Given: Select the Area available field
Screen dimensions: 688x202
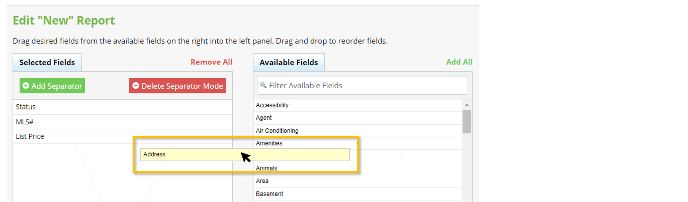Looking at the screenshot, I should point(358,181).
